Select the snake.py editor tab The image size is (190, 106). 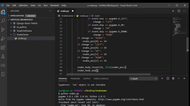click(65, 11)
